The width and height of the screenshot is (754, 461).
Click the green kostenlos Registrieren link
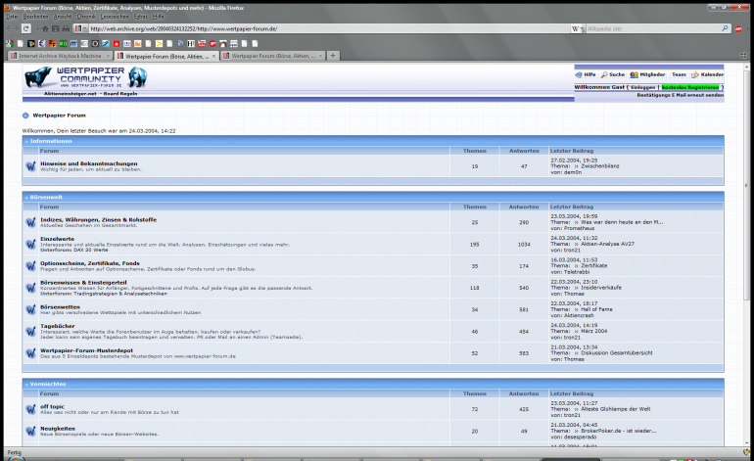[x=690, y=87]
